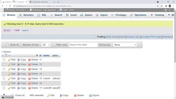Open the column header dropdown triangle
This screenshot has width=176, height=99.
click(37, 56)
